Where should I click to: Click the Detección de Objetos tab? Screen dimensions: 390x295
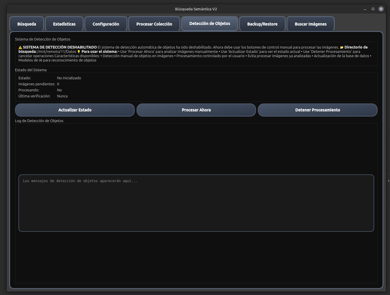(210, 24)
